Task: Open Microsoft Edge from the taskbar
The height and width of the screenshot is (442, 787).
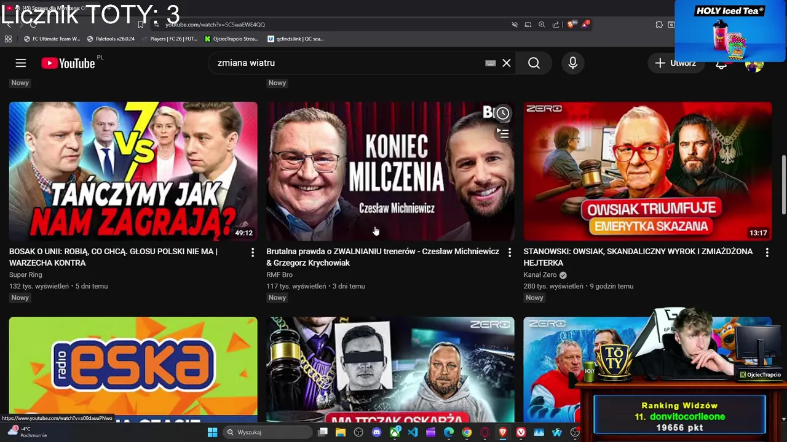Action: click(449, 432)
